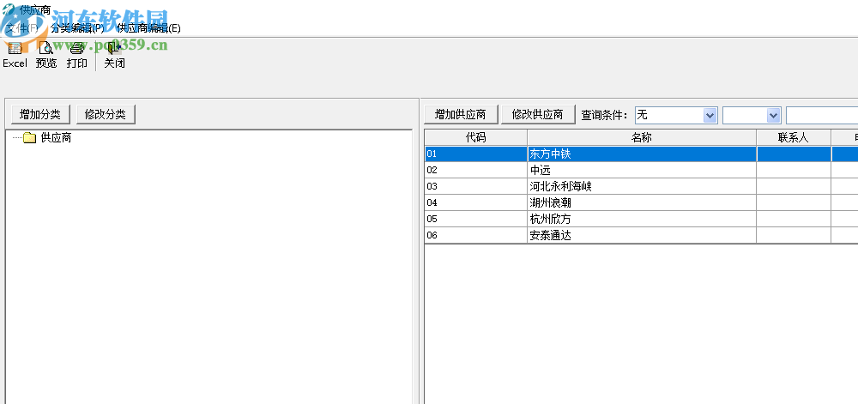Screen dimensions: 858x404
Task: Select the 供应商 folder icon in tree
Action: [29, 138]
